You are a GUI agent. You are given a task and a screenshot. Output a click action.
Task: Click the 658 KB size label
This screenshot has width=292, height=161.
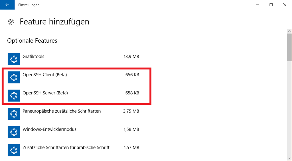[132, 93]
